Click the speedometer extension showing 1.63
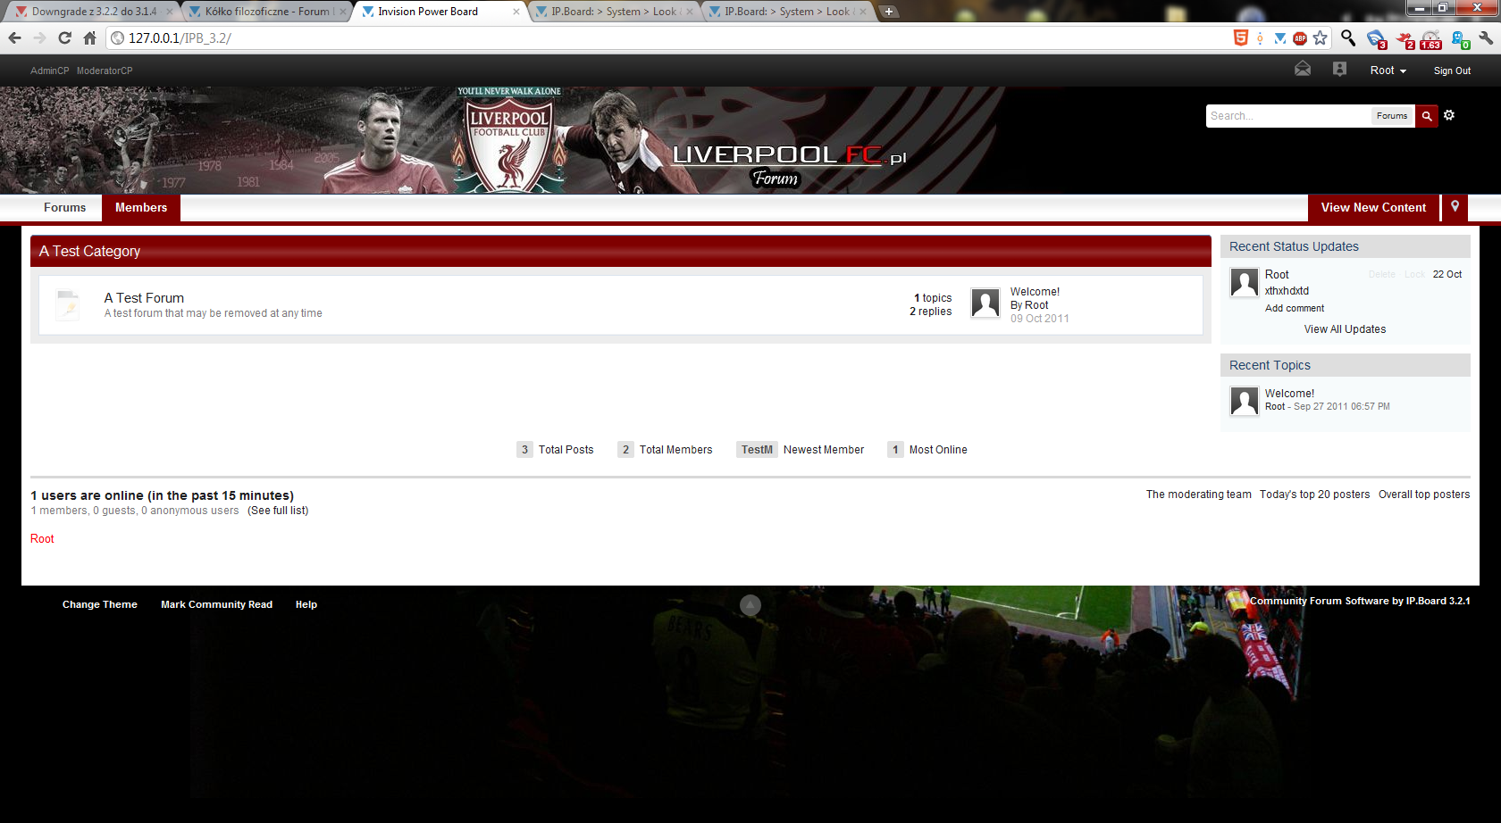This screenshot has height=823, width=1501. (x=1431, y=39)
